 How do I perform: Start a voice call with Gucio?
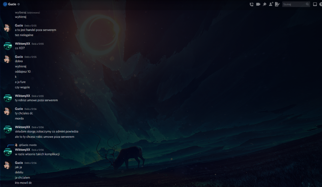tap(251, 4)
